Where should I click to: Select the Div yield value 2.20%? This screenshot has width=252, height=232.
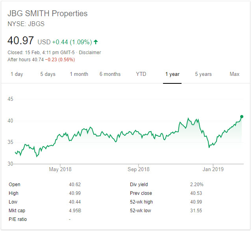click(x=197, y=185)
